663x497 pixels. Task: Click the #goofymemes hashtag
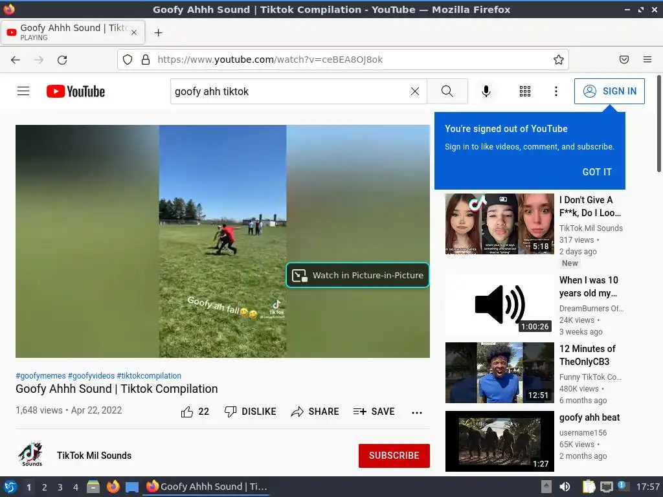(x=41, y=376)
